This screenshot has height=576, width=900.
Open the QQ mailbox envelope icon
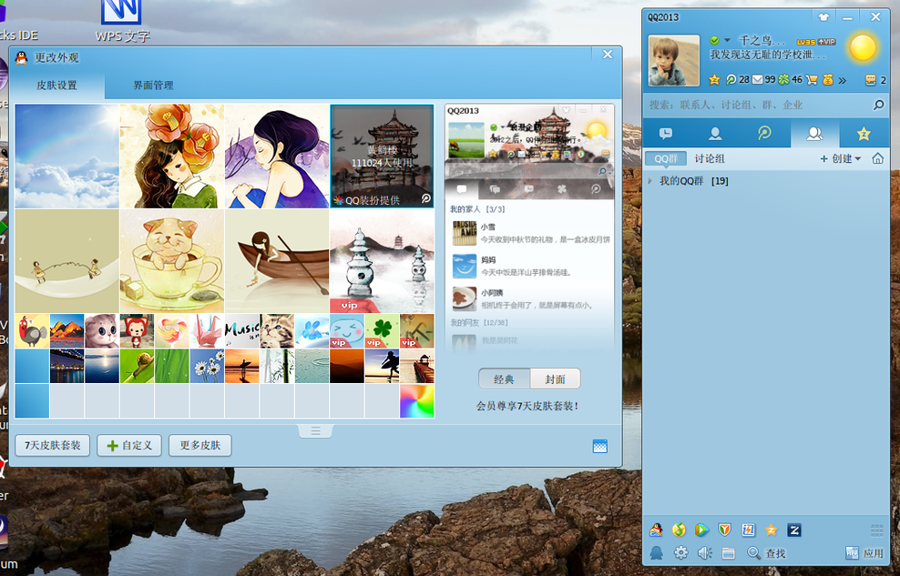click(757, 80)
